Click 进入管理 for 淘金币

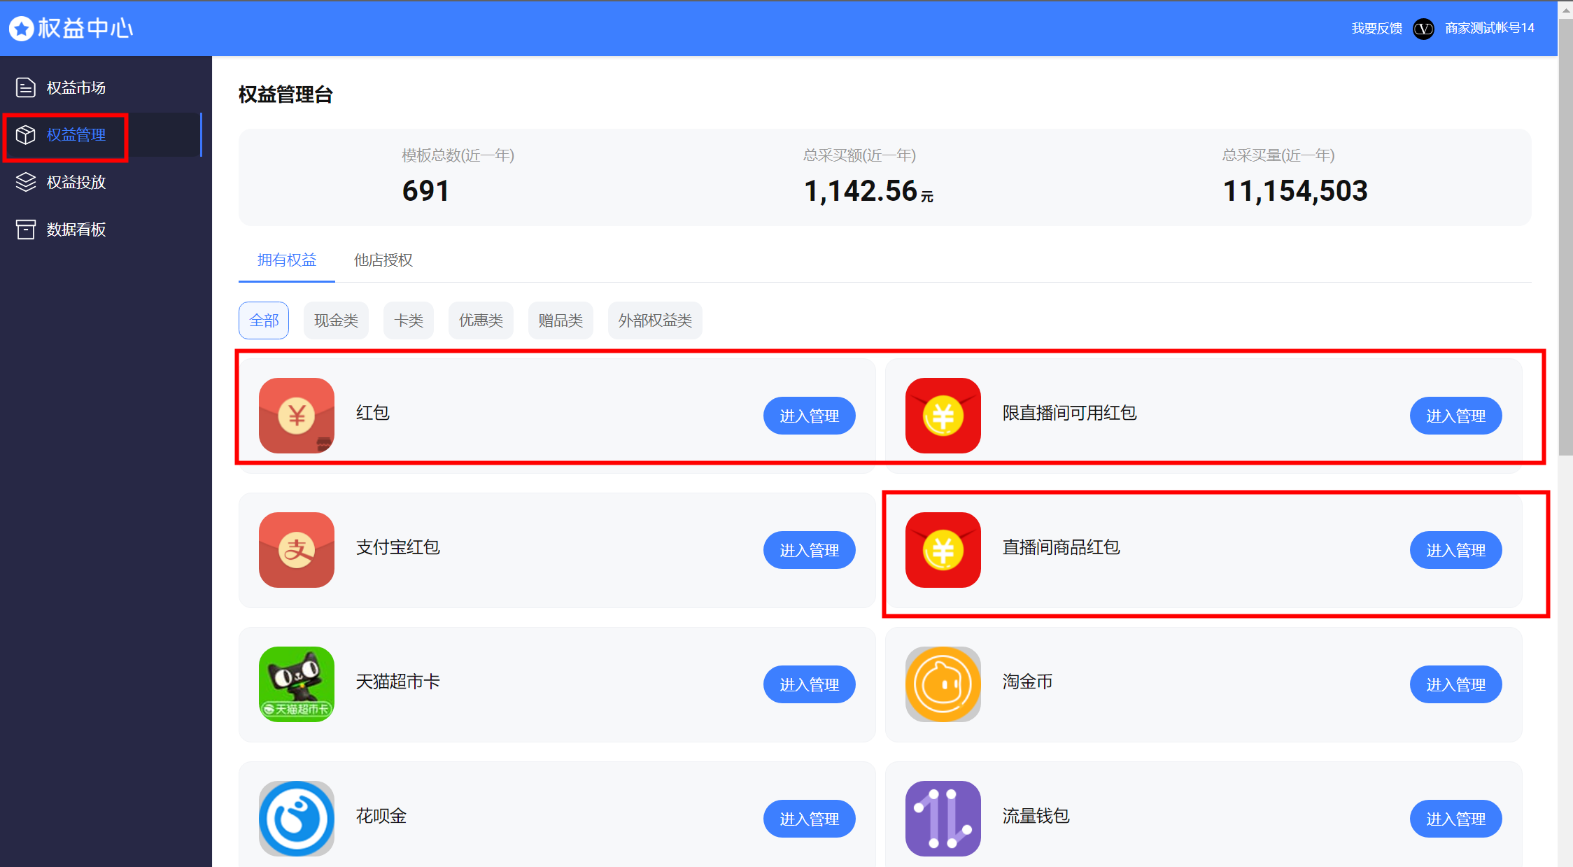click(1456, 684)
